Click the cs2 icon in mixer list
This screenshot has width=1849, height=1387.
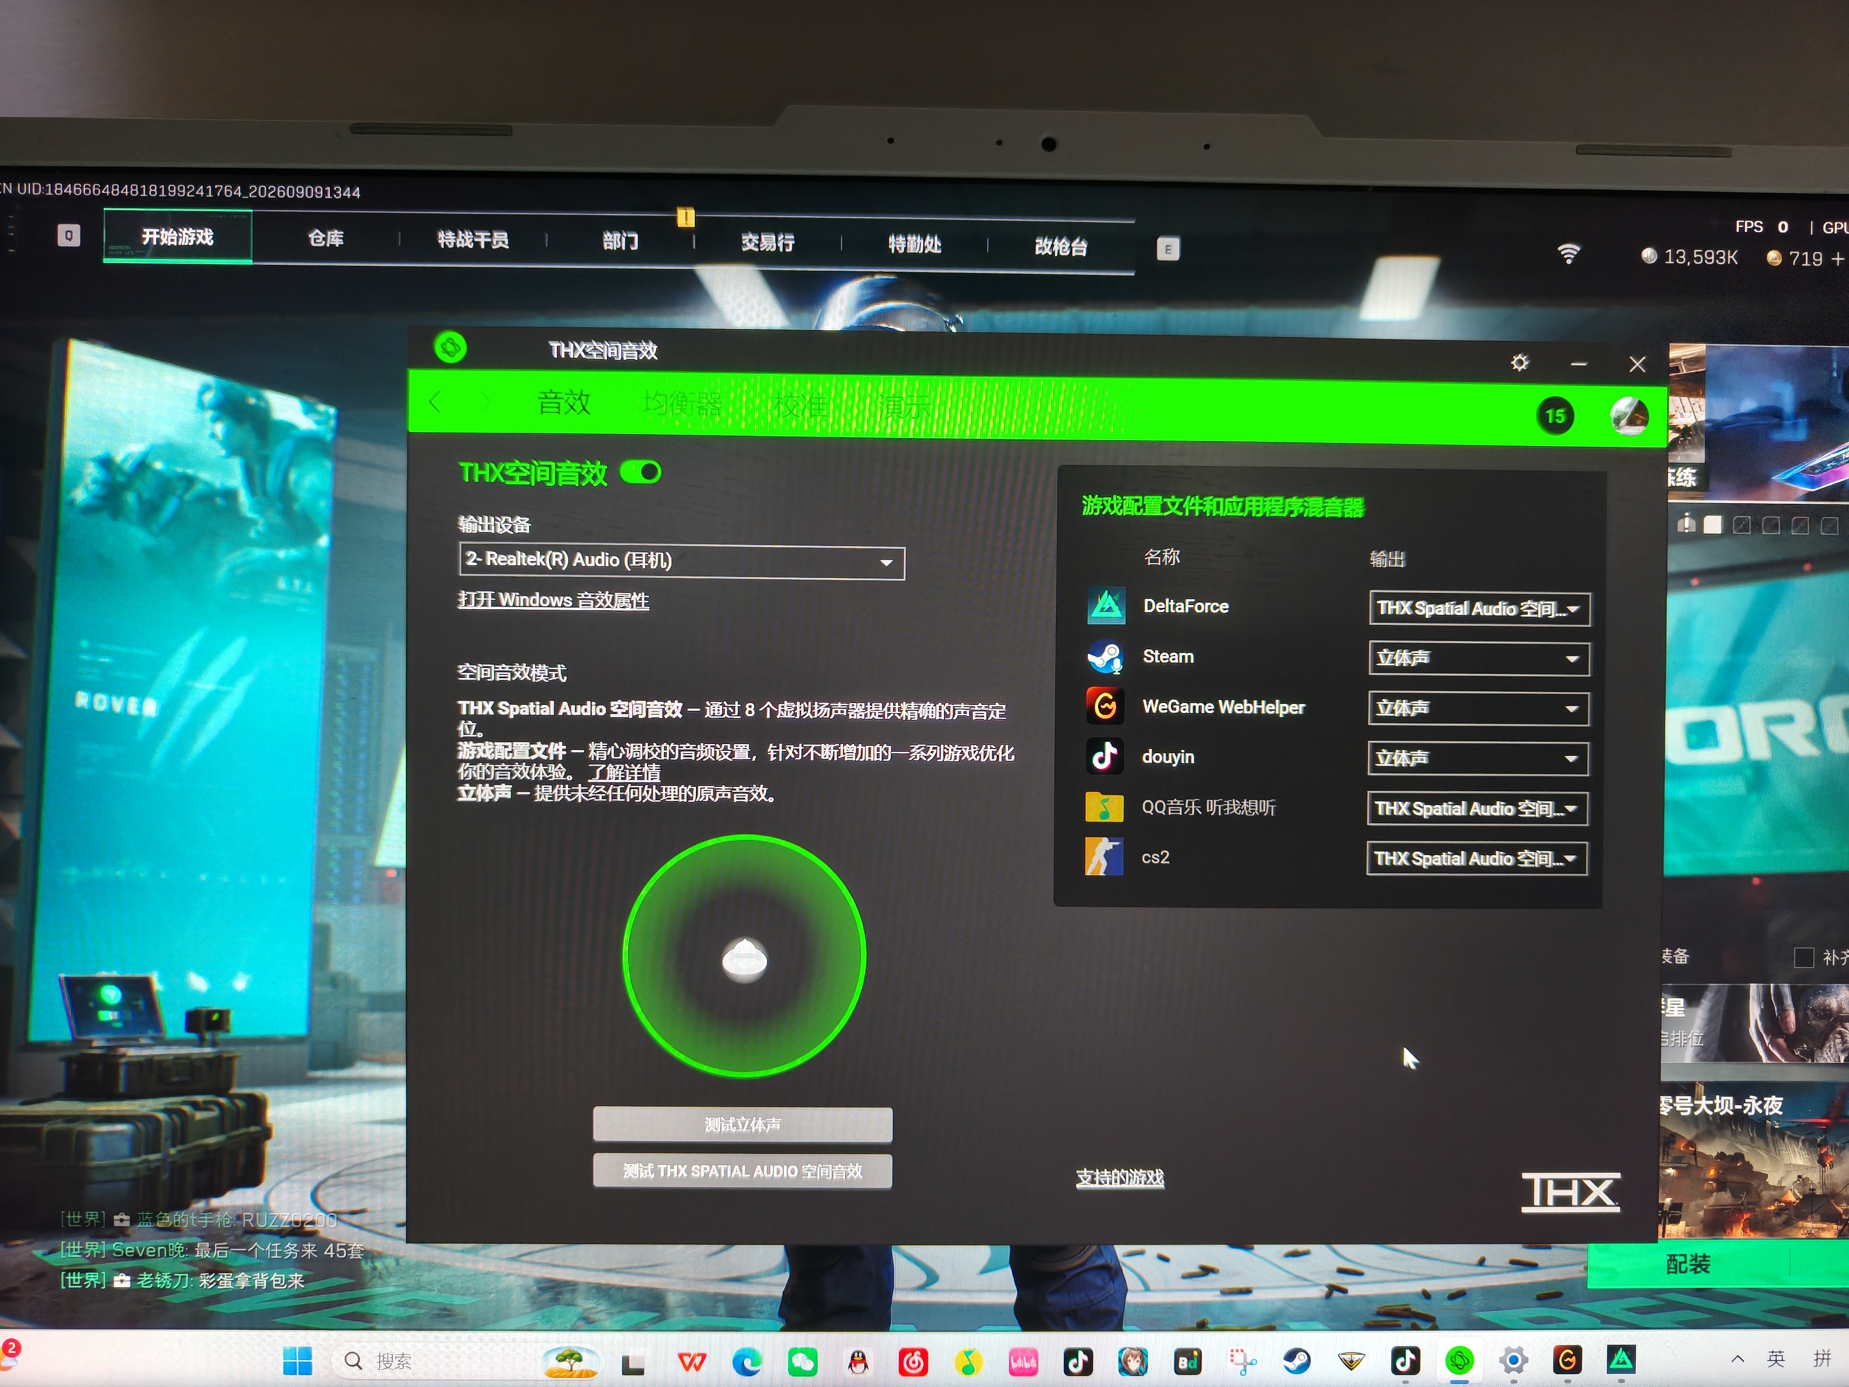[1103, 856]
